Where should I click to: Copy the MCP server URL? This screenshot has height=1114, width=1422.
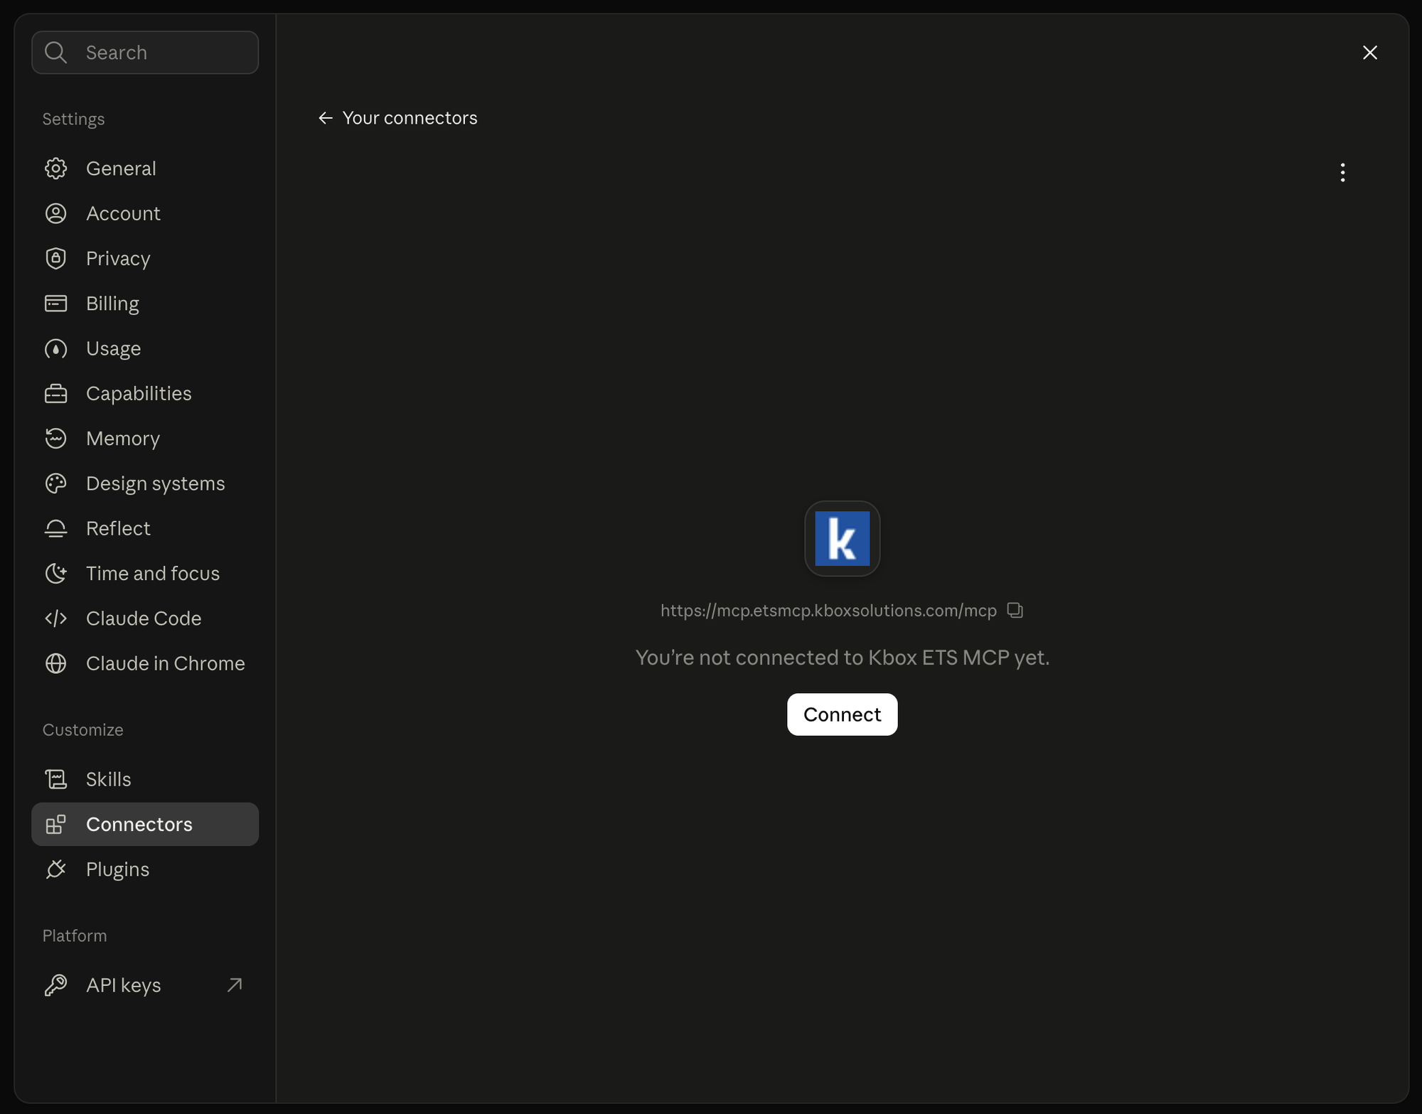point(1015,611)
